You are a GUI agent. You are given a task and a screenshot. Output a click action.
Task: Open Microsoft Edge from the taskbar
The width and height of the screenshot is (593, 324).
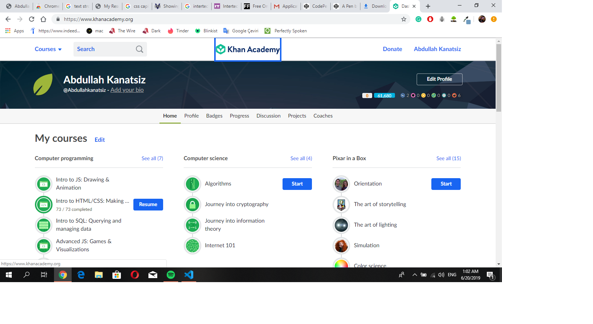pos(81,275)
